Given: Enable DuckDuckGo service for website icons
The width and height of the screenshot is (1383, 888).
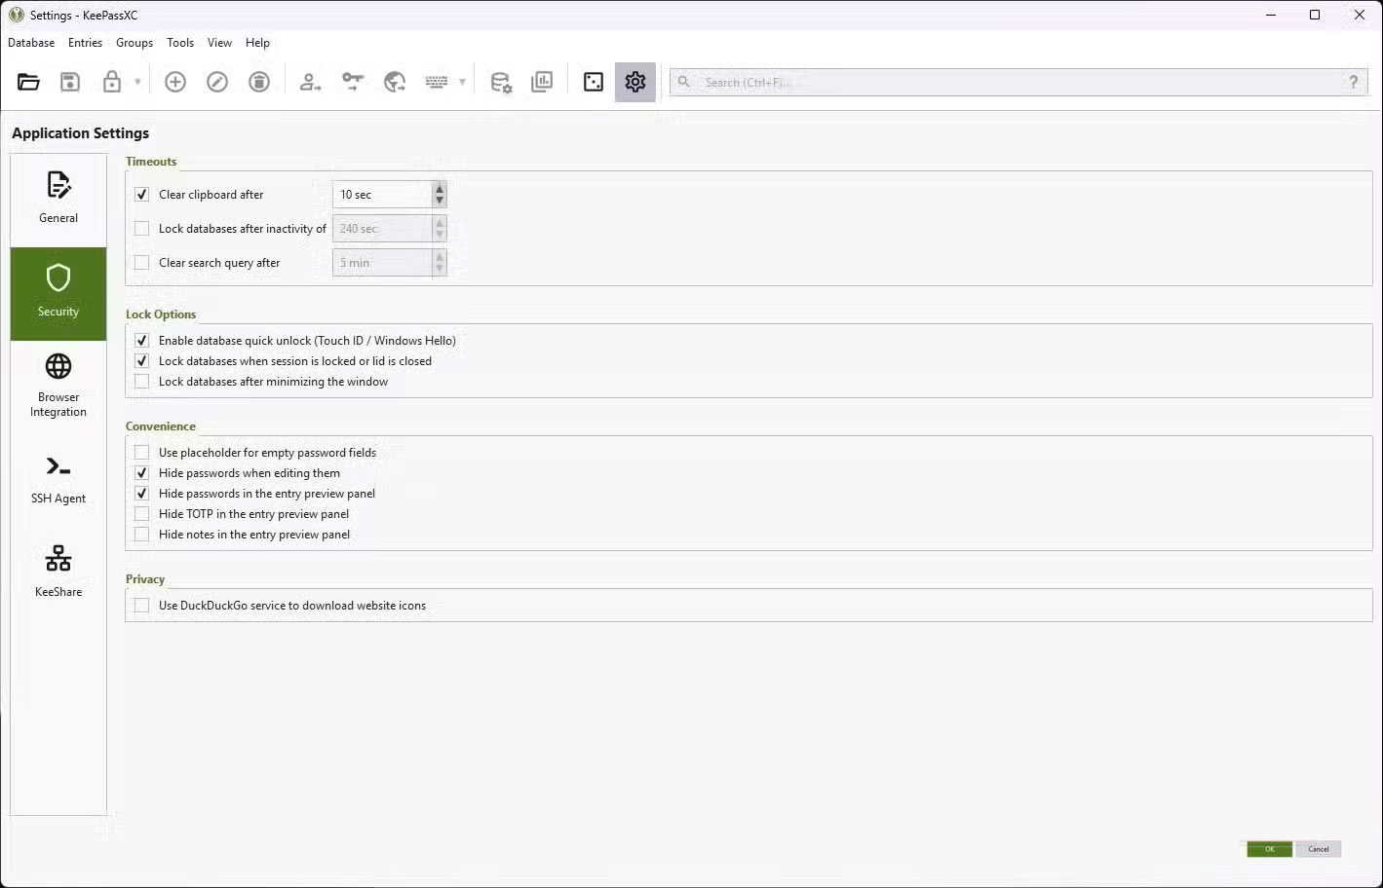Looking at the screenshot, I should tap(141, 605).
